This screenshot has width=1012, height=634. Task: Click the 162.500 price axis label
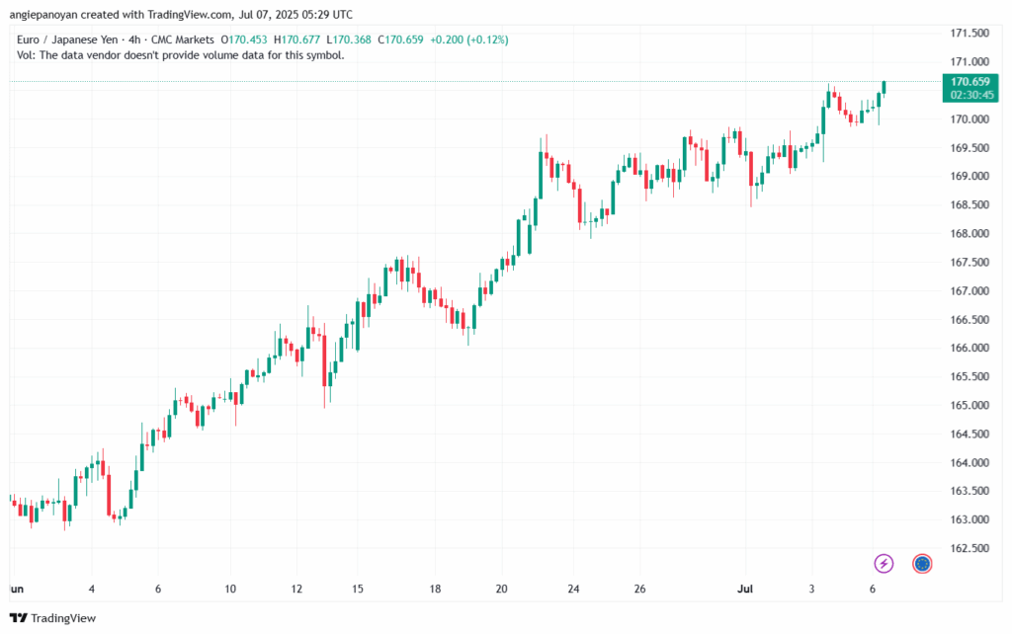pyautogui.click(x=970, y=549)
